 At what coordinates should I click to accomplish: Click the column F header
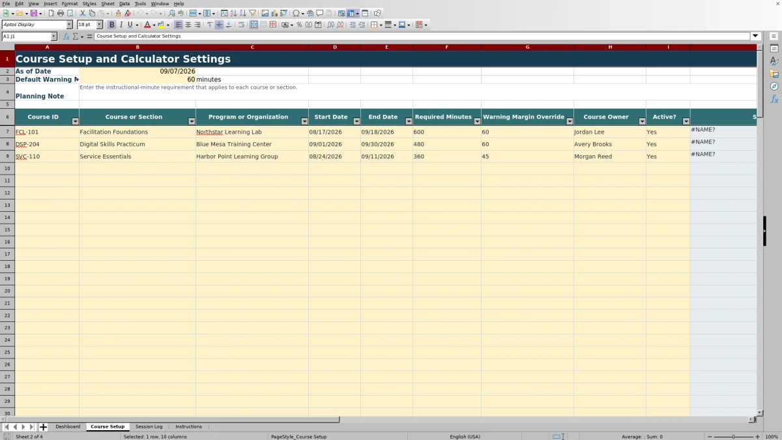(x=447, y=47)
